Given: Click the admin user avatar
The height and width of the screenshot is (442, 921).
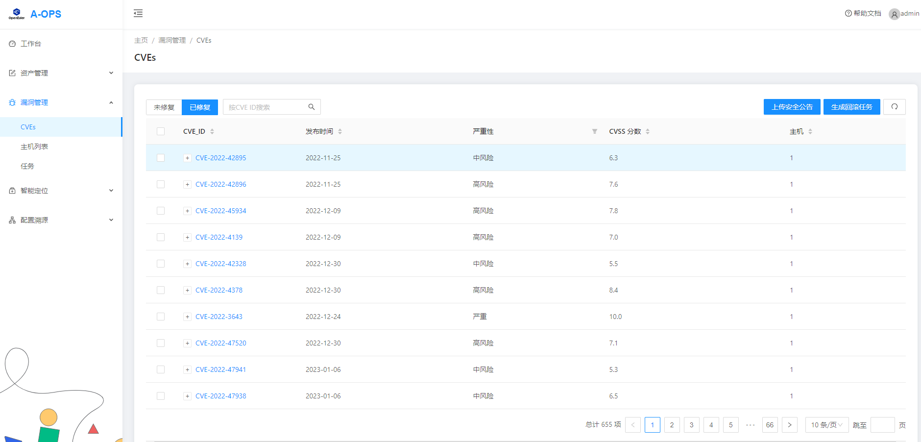Looking at the screenshot, I should 894,14.
